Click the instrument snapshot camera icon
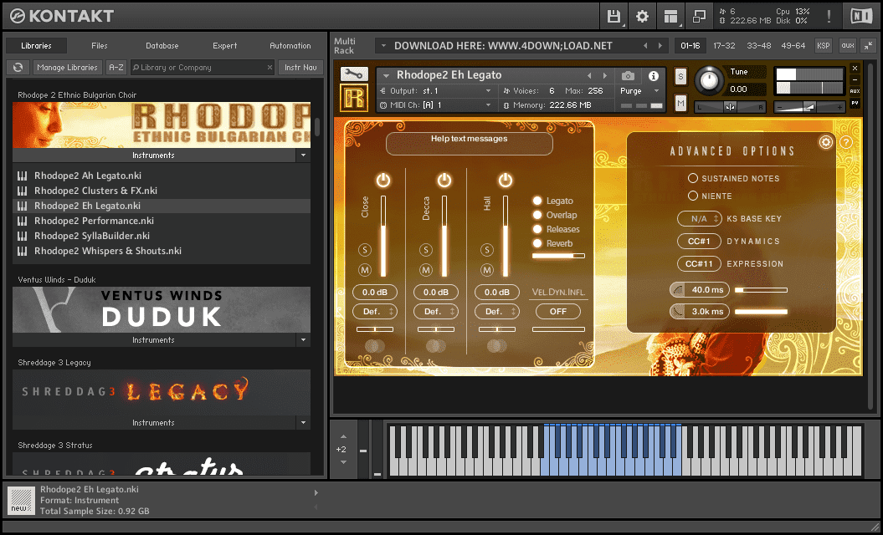883x535 pixels. (628, 75)
